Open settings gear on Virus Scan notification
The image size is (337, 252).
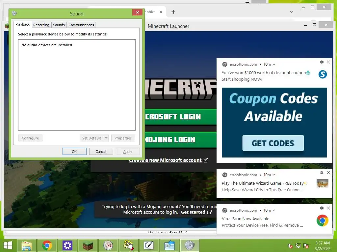coord(322,208)
